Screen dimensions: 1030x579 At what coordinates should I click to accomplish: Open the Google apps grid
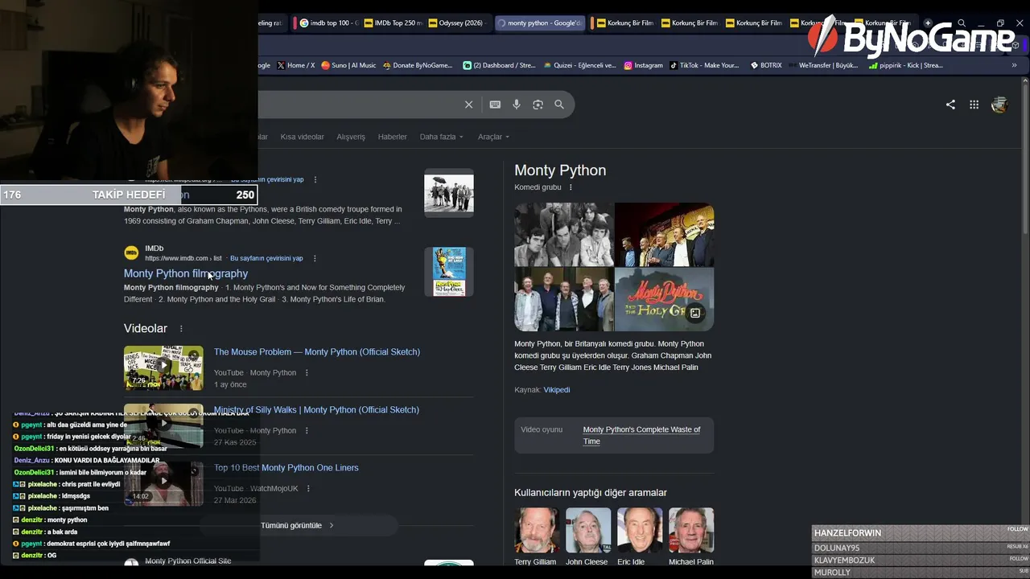point(974,105)
